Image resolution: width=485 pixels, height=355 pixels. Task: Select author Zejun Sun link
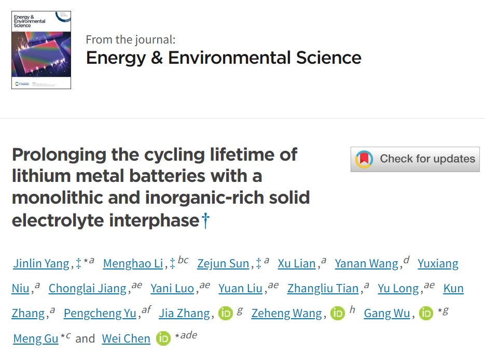click(x=223, y=263)
